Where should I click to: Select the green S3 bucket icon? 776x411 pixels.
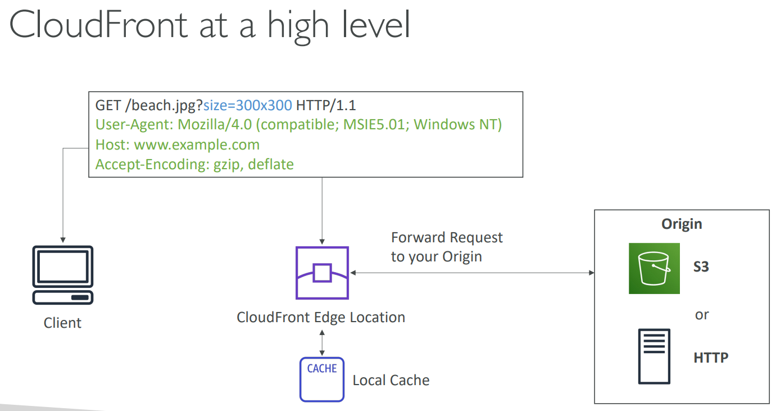click(x=654, y=268)
